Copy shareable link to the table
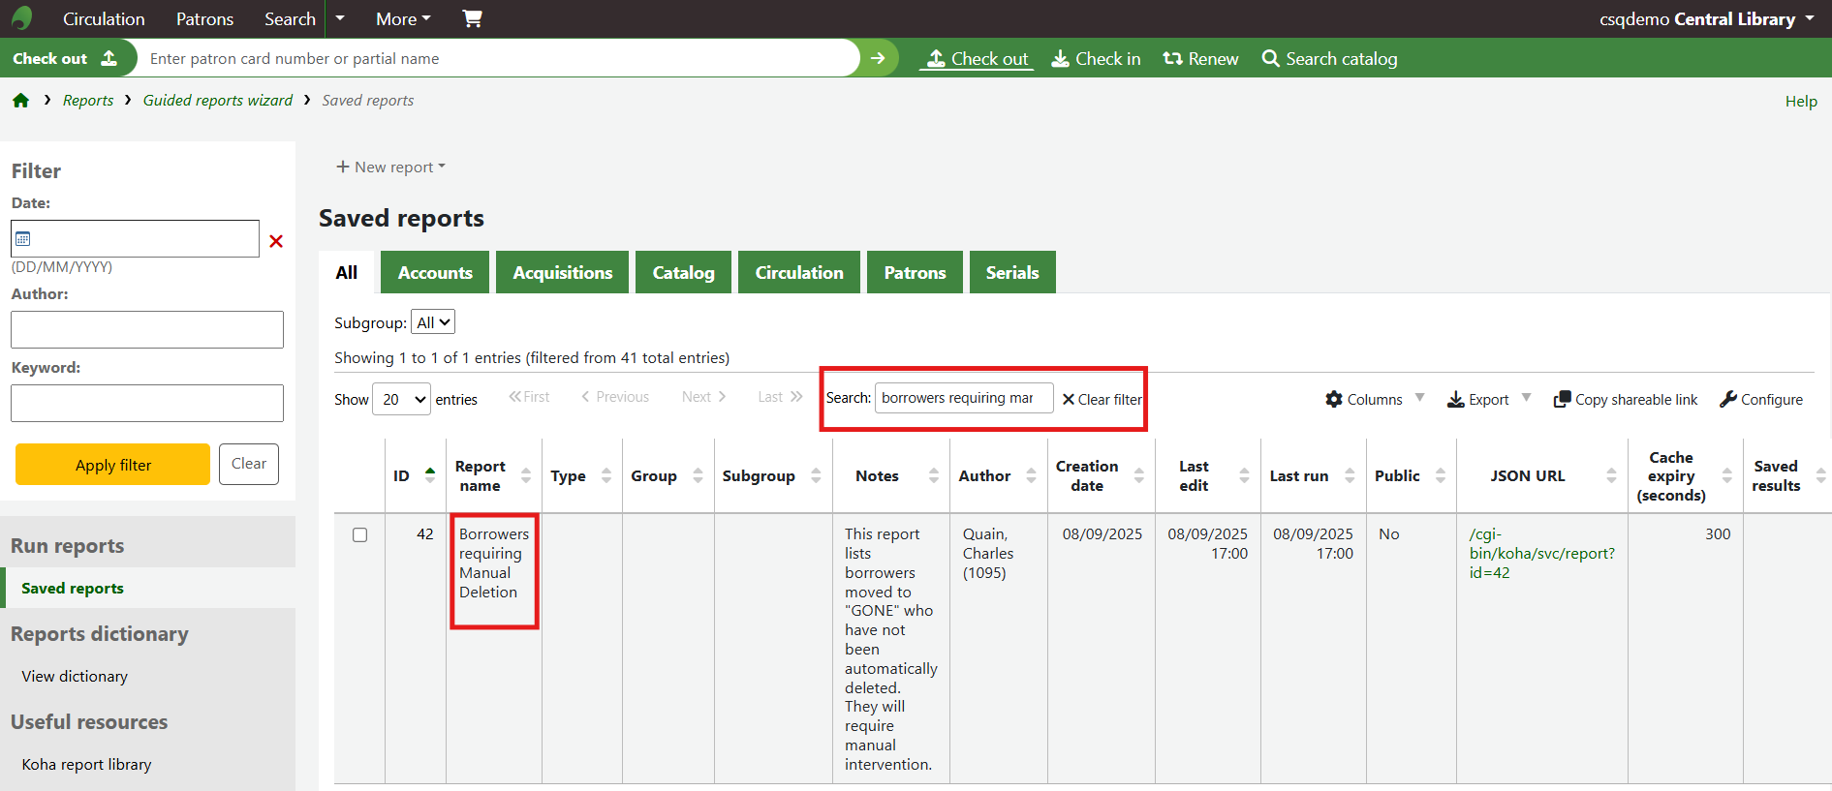The width and height of the screenshot is (1832, 791). pyautogui.click(x=1625, y=399)
